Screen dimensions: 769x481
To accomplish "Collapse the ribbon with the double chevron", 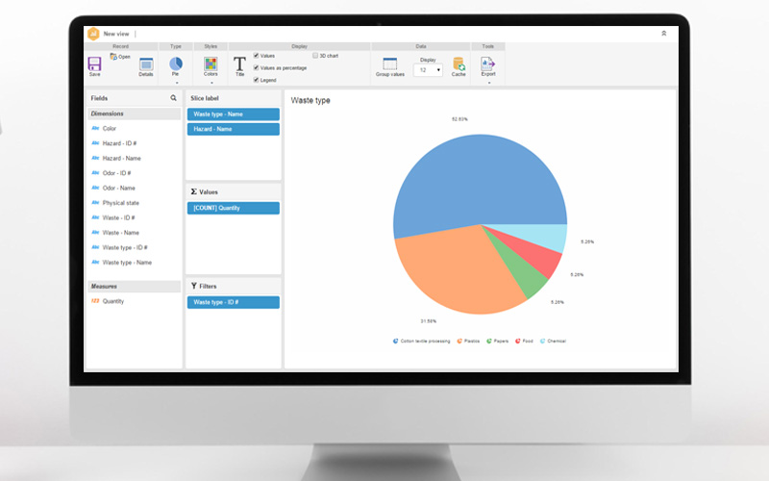I will (x=663, y=33).
